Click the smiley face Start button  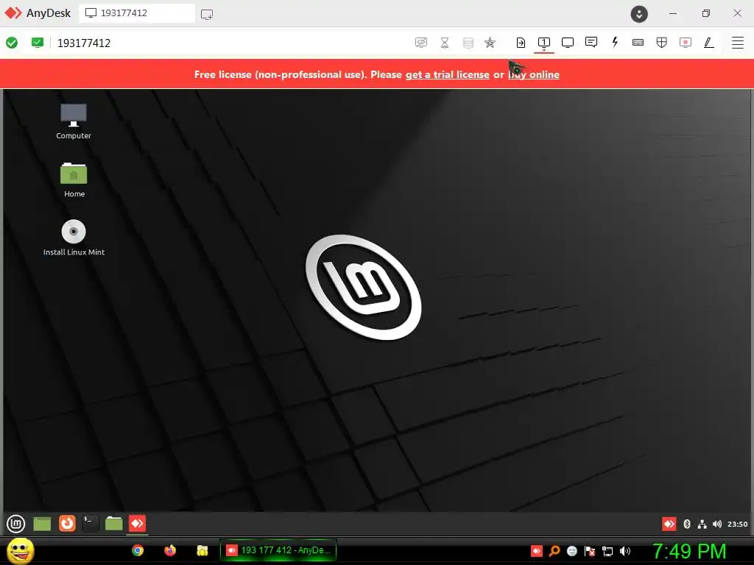click(x=21, y=550)
